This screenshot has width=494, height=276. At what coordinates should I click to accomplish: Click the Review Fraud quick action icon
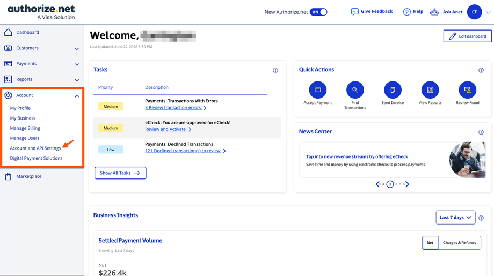(x=468, y=90)
